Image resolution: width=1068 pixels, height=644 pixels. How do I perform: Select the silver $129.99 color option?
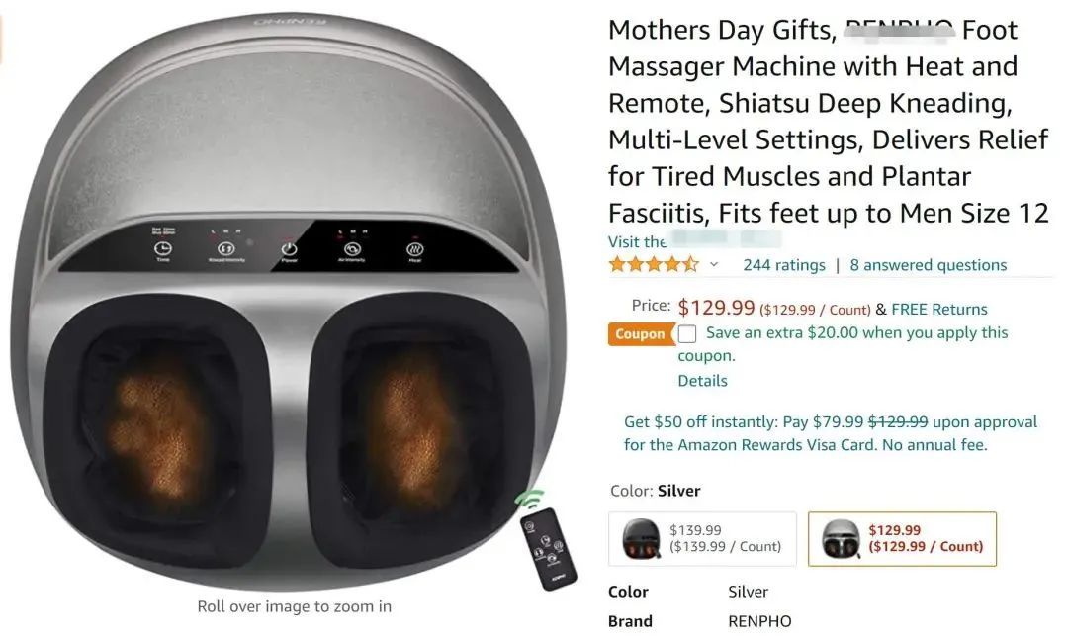coord(902,539)
